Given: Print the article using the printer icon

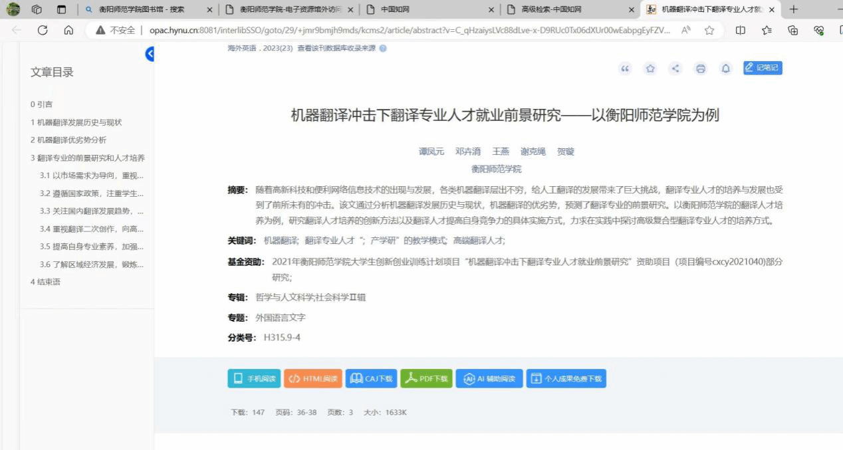Looking at the screenshot, I should (700, 68).
